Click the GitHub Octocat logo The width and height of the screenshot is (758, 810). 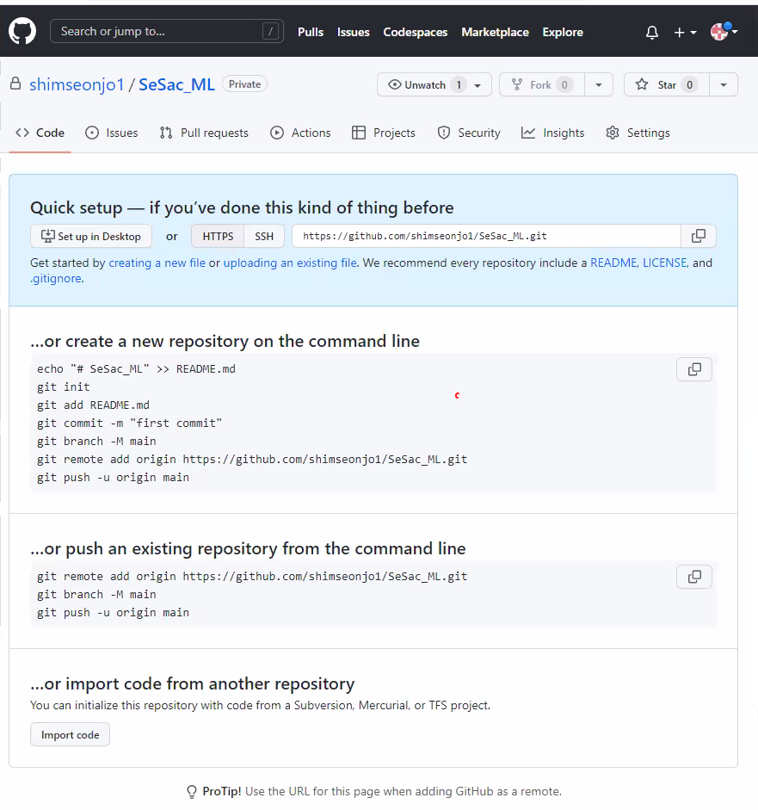22,32
